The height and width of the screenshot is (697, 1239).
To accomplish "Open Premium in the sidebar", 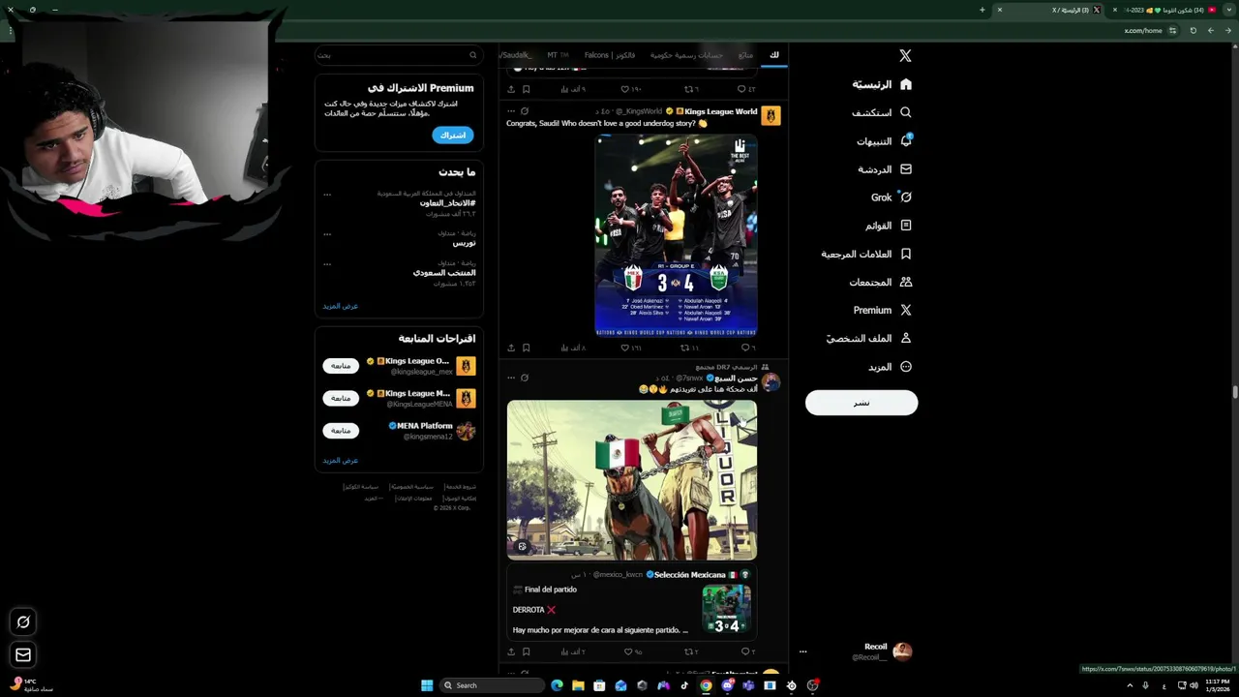I will tap(882, 310).
